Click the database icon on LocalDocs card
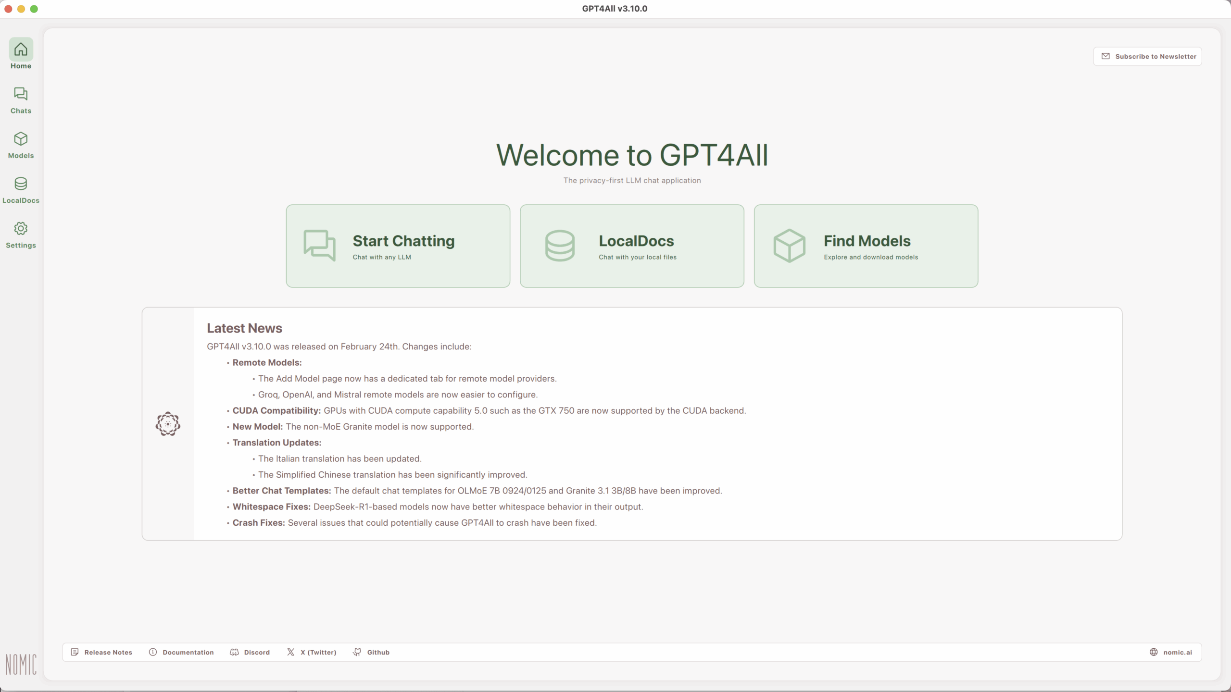Image resolution: width=1231 pixels, height=692 pixels. pos(560,246)
